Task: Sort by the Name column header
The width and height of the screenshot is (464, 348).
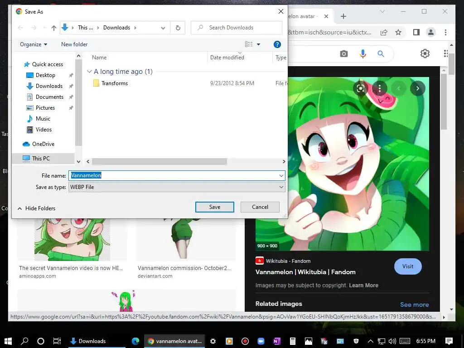Action: coord(99,58)
